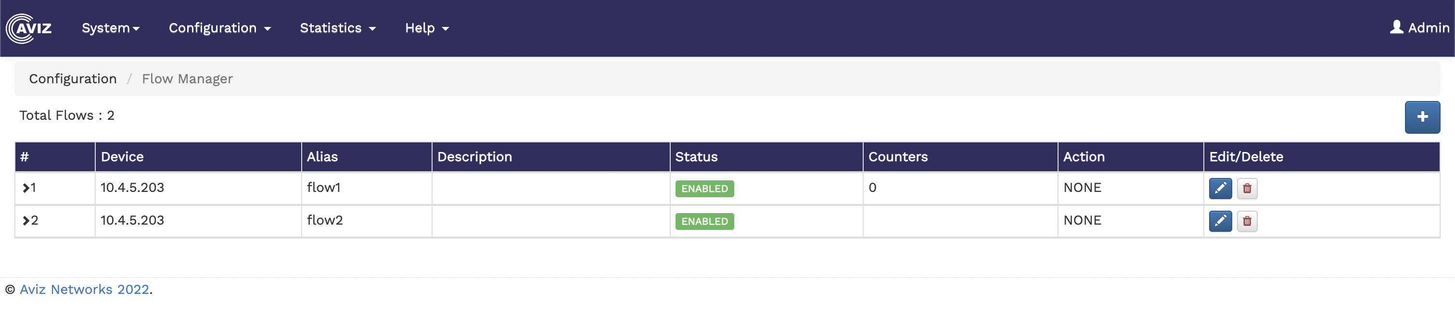Select the flow1 alias cell
The image size is (1455, 329).
324,188
